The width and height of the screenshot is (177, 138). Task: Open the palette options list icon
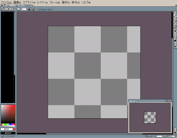[12, 9]
